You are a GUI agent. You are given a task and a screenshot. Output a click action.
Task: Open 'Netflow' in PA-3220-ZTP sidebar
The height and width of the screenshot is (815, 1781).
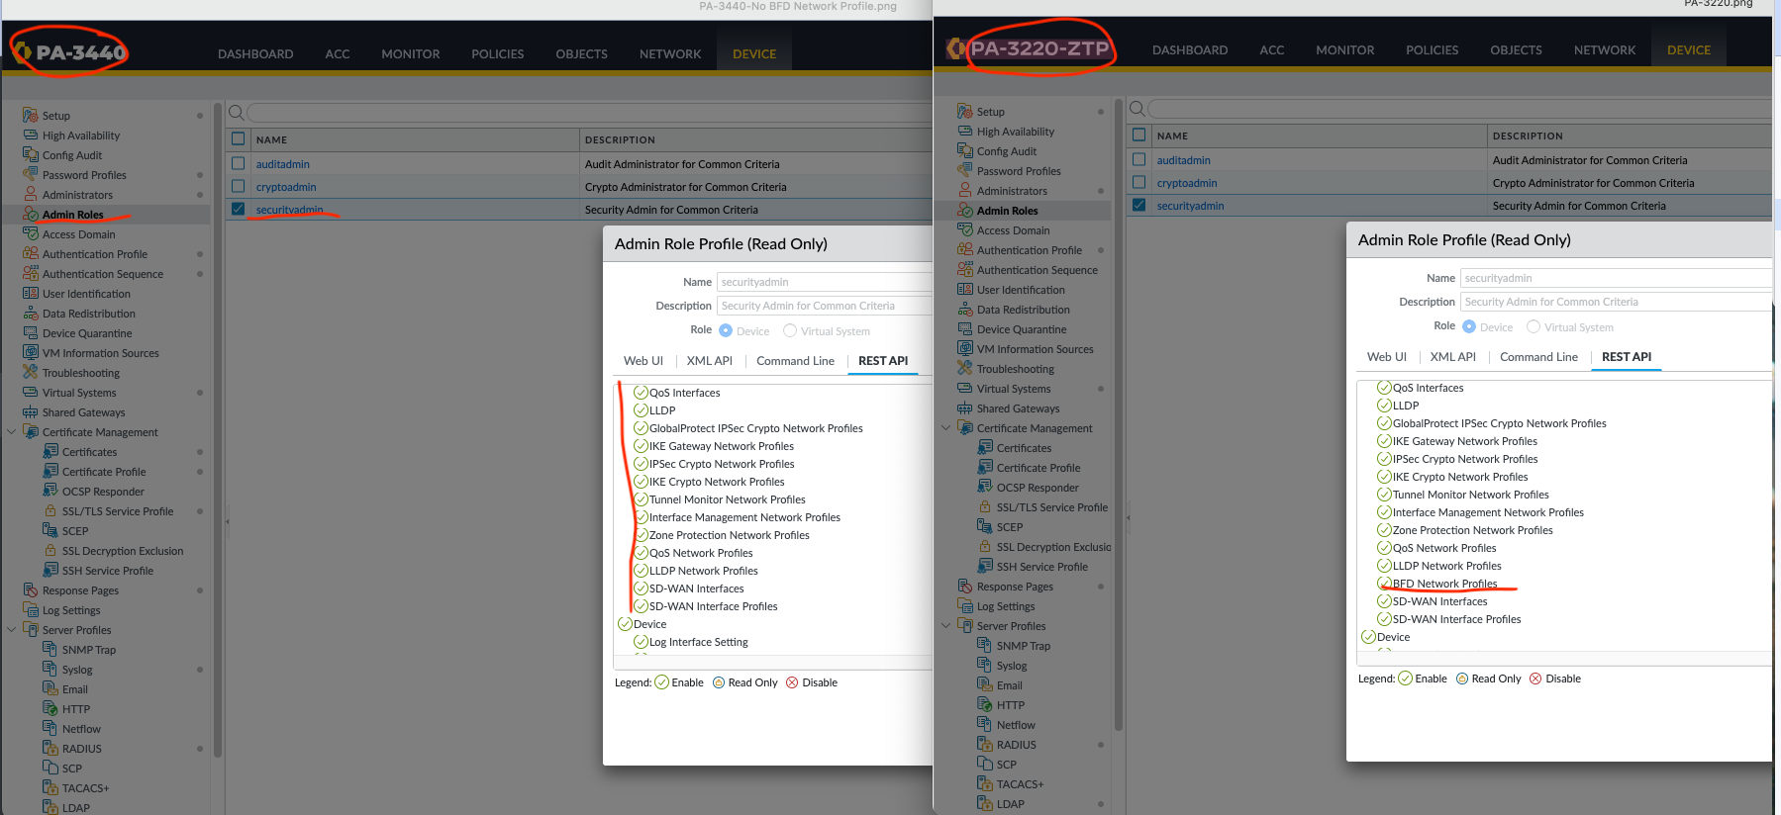[1016, 725]
